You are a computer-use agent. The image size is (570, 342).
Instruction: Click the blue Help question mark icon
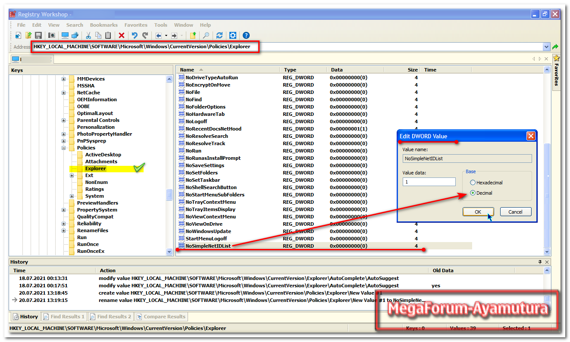point(246,35)
